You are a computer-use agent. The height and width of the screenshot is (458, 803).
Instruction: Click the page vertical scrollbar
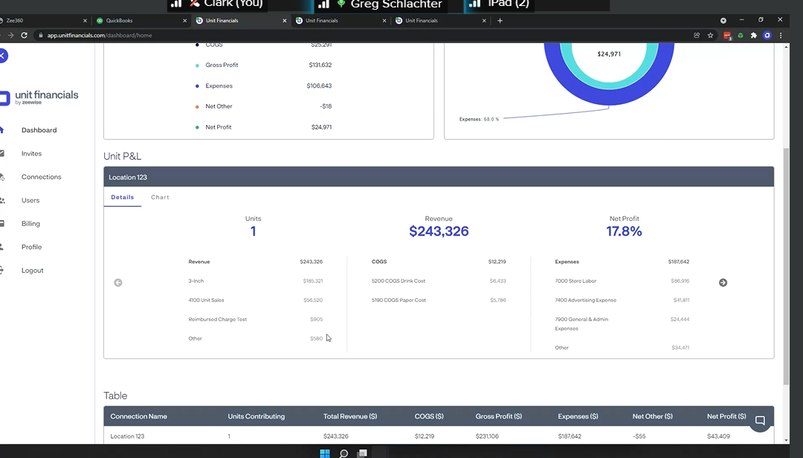click(x=787, y=260)
